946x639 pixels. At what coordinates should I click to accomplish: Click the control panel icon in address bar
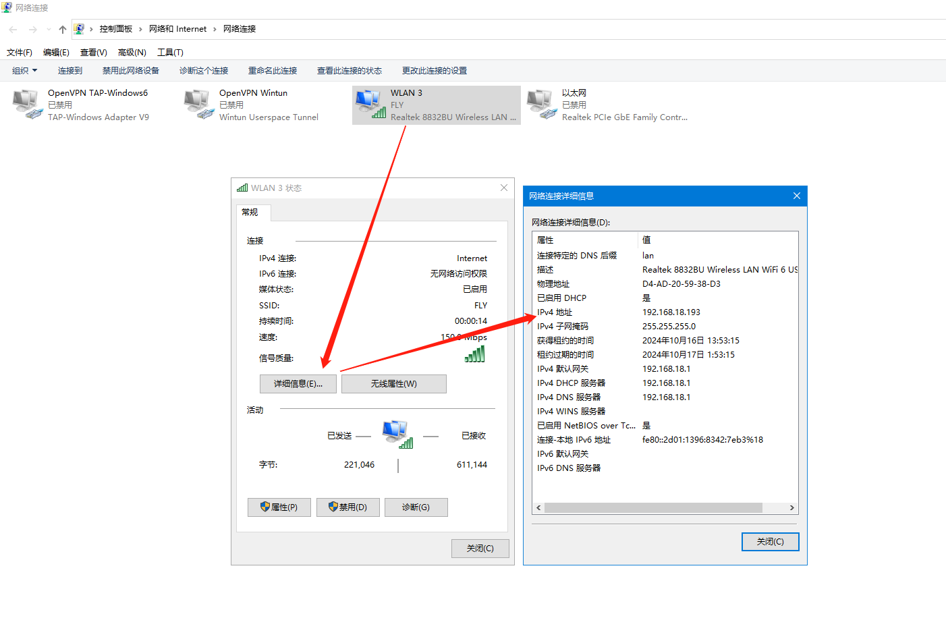[x=79, y=29]
